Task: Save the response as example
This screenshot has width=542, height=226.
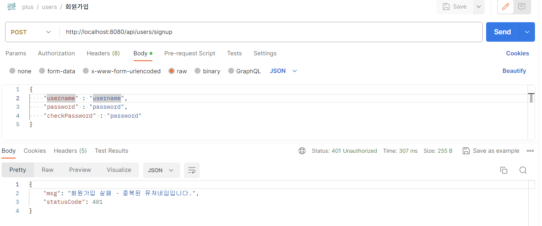Action: (x=491, y=151)
